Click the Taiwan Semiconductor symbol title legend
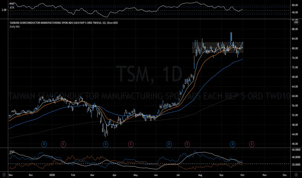 [64, 23]
